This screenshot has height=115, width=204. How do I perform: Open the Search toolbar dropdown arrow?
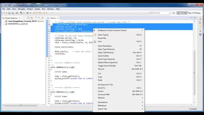tap(37, 13)
